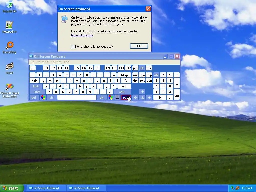Click the system tray clock
Screen dimensions: 256x192
click(247, 188)
